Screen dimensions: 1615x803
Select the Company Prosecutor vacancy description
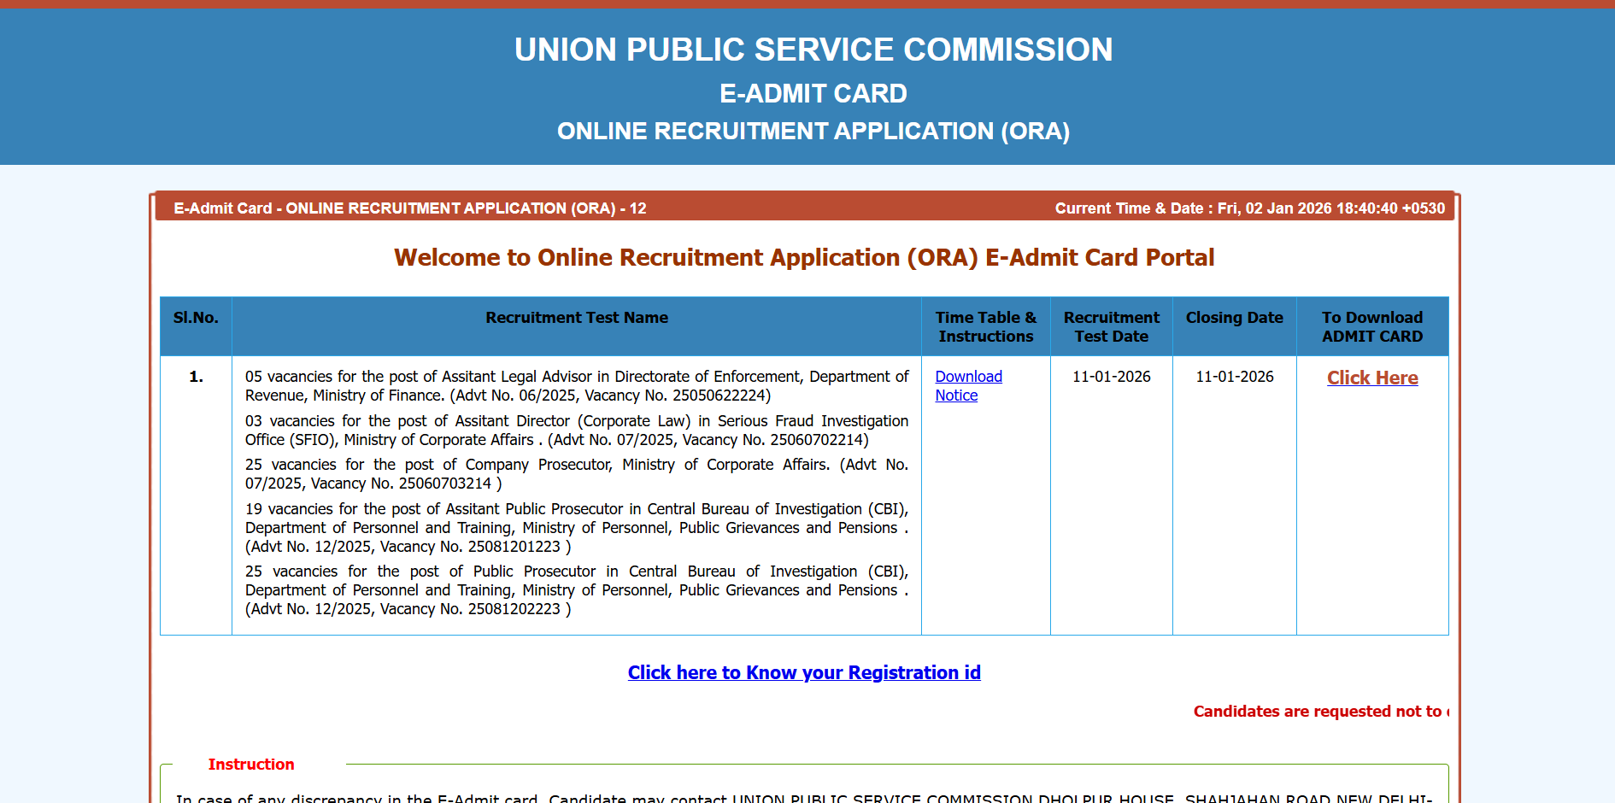point(576,473)
